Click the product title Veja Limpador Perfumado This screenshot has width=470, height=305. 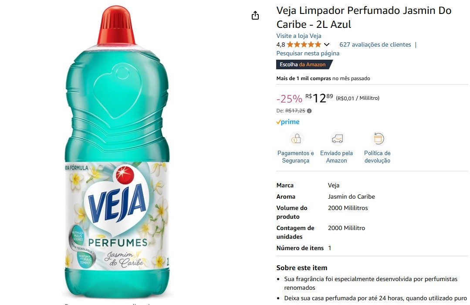click(364, 17)
